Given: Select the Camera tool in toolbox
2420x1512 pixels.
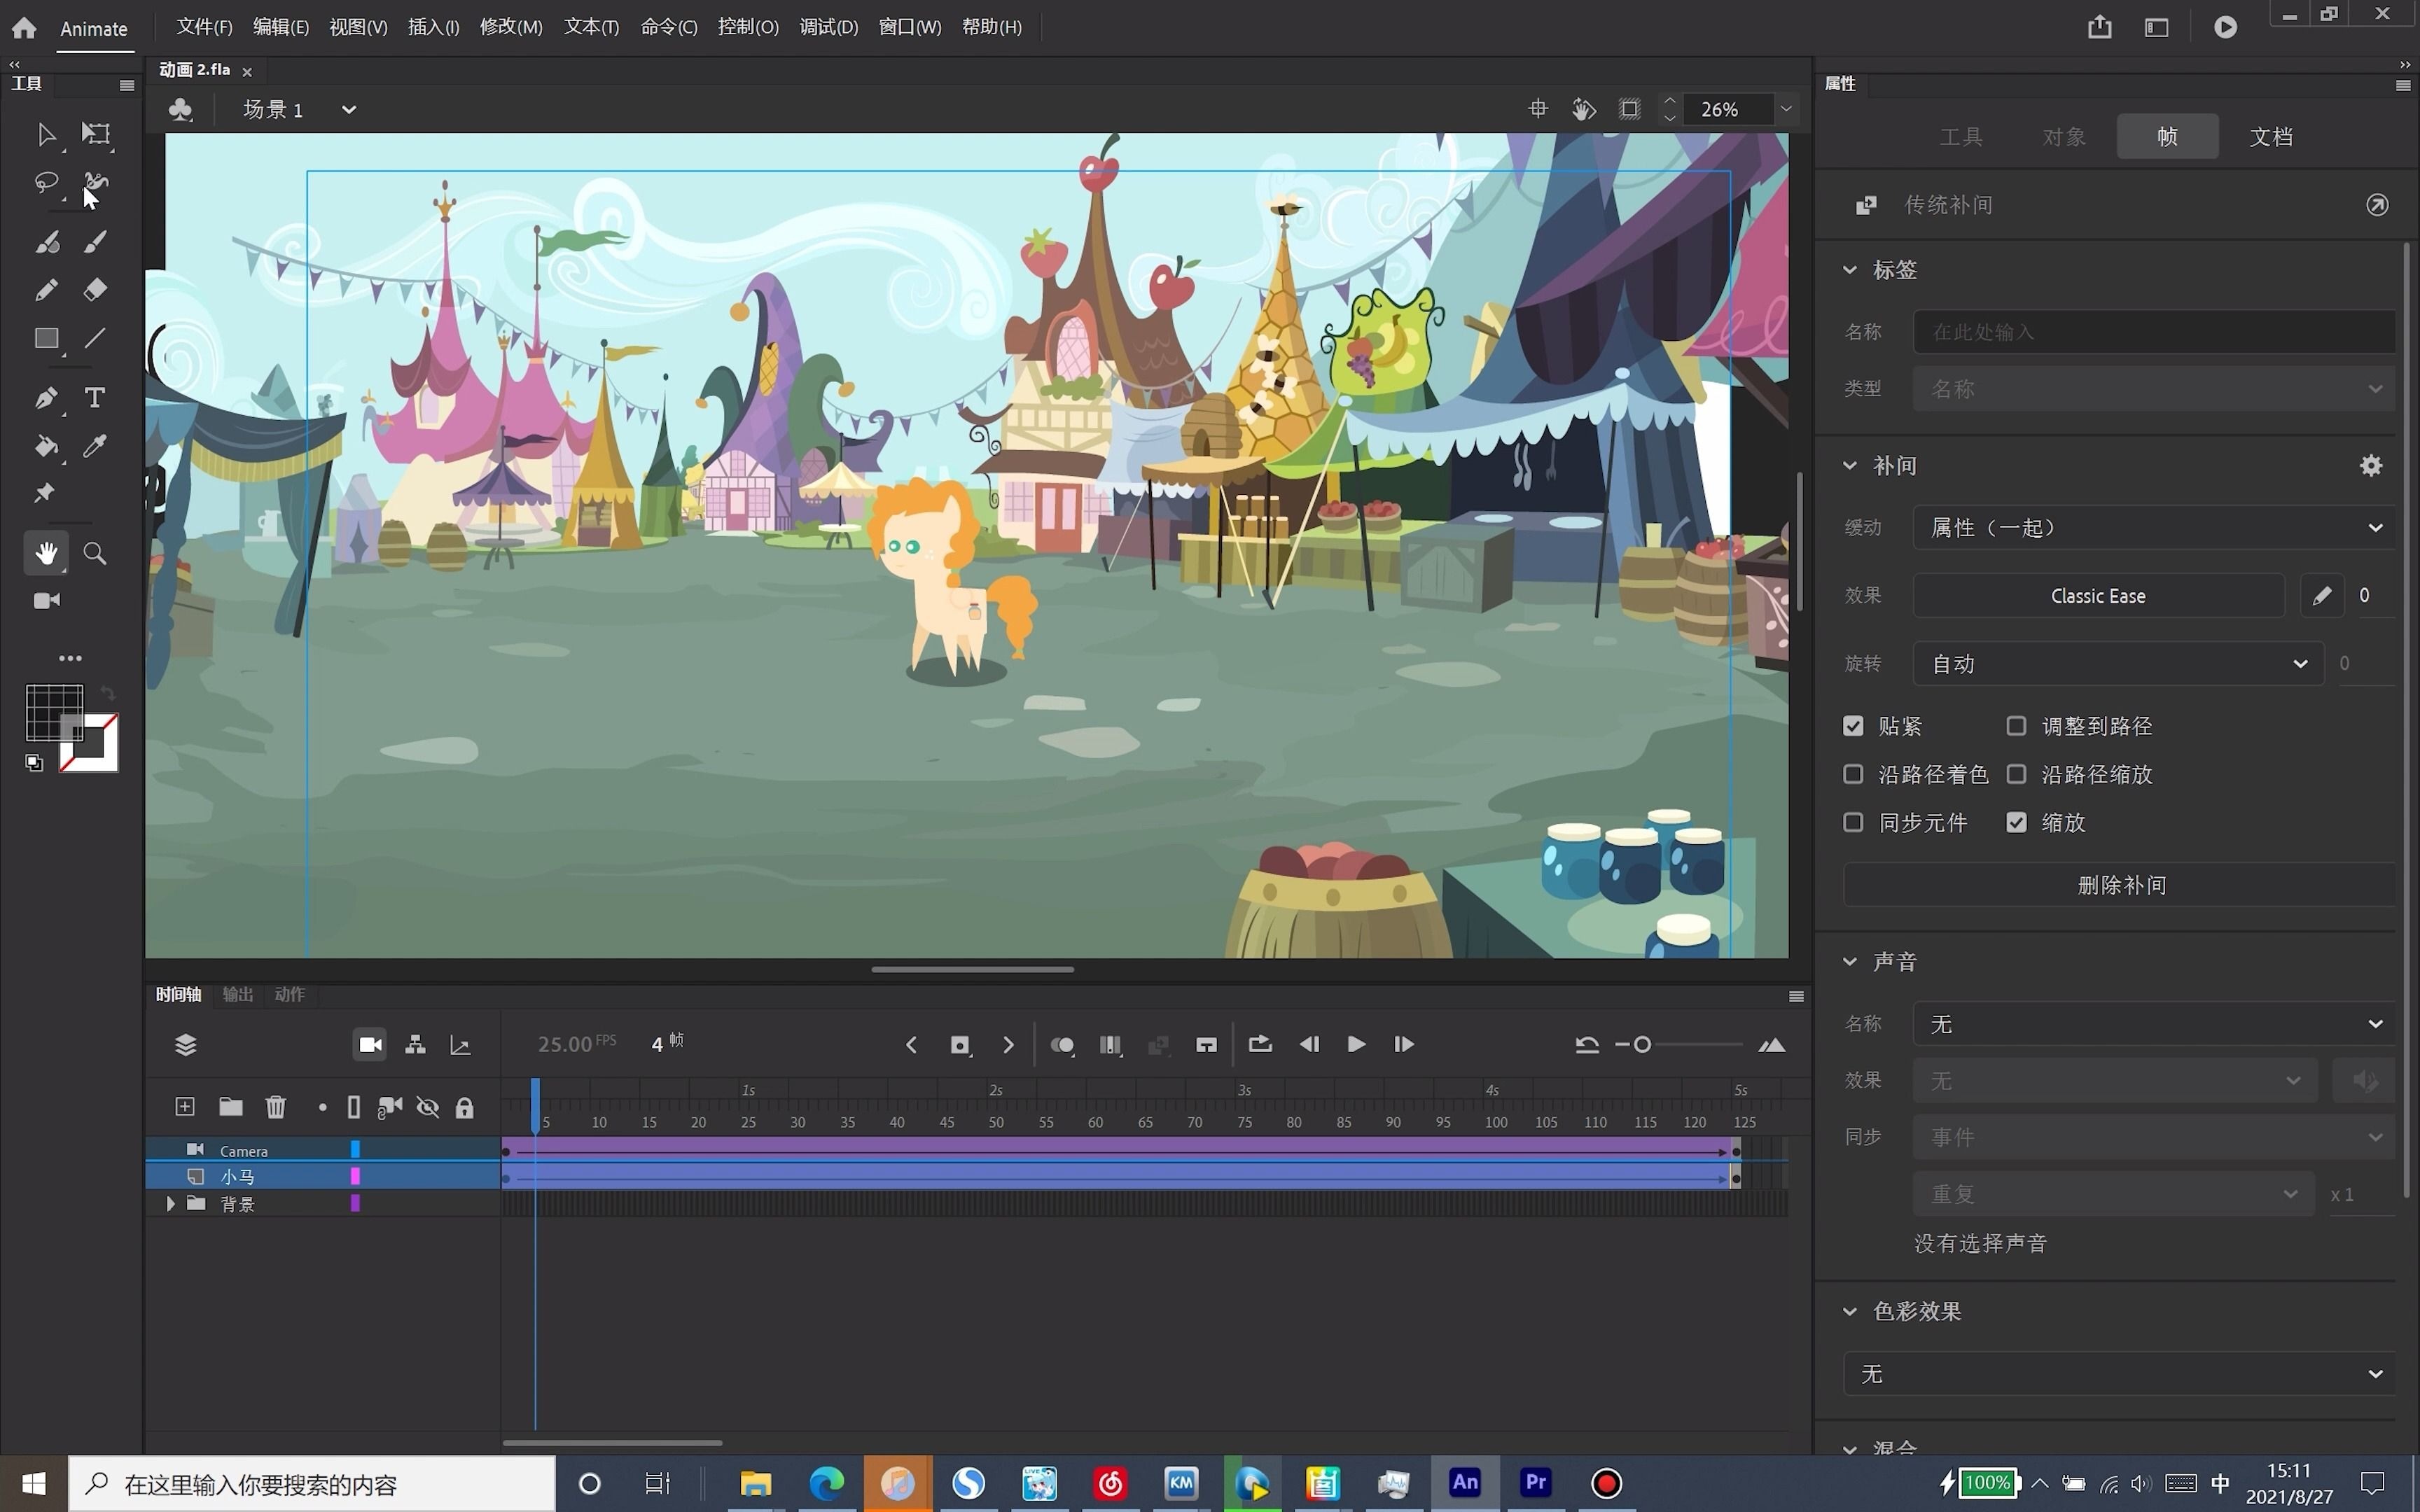Looking at the screenshot, I should click(x=46, y=601).
